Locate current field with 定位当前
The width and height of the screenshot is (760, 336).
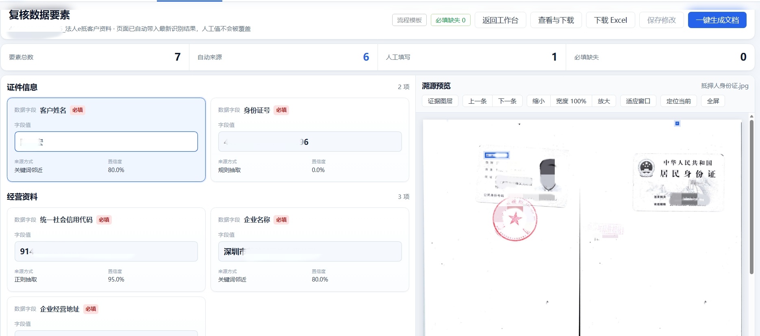(x=679, y=101)
